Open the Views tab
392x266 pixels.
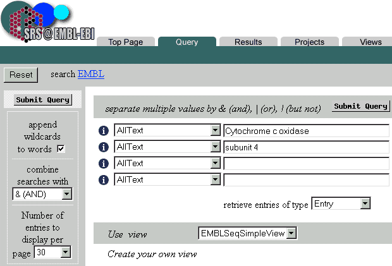point(367,42)
